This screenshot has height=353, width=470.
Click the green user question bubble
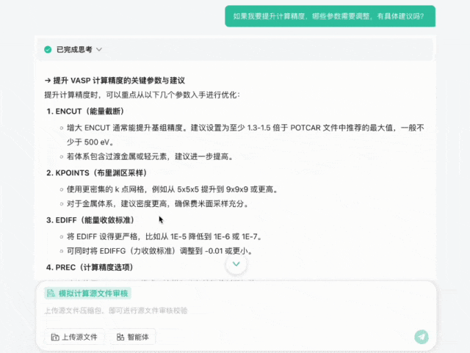[329, 15]
